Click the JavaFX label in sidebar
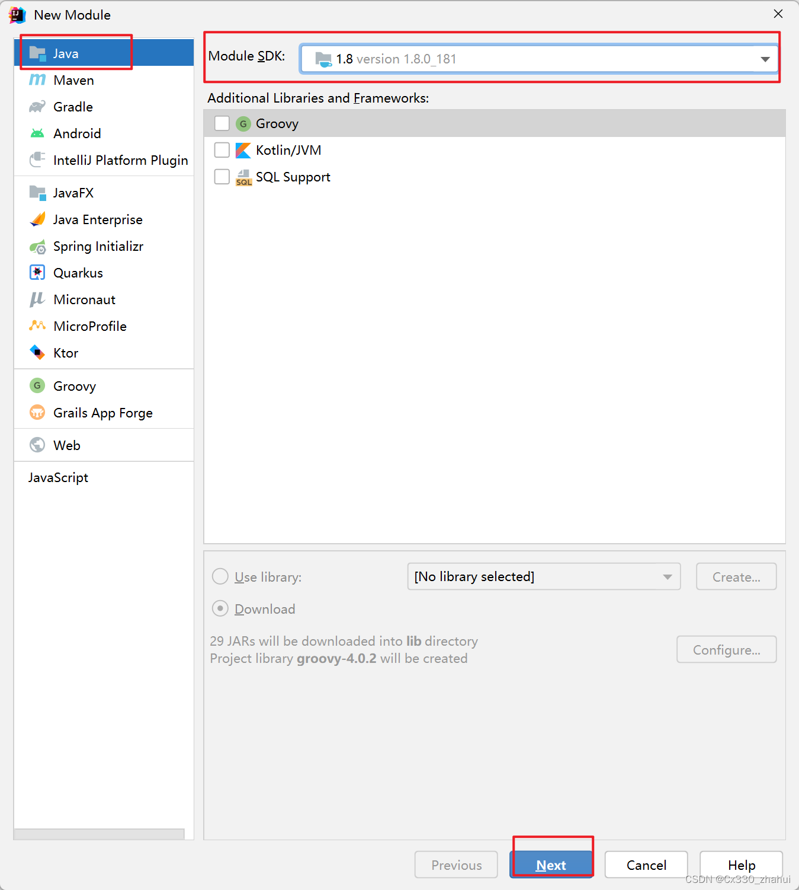Screen dimensions: 799x890 coord(73,193)
